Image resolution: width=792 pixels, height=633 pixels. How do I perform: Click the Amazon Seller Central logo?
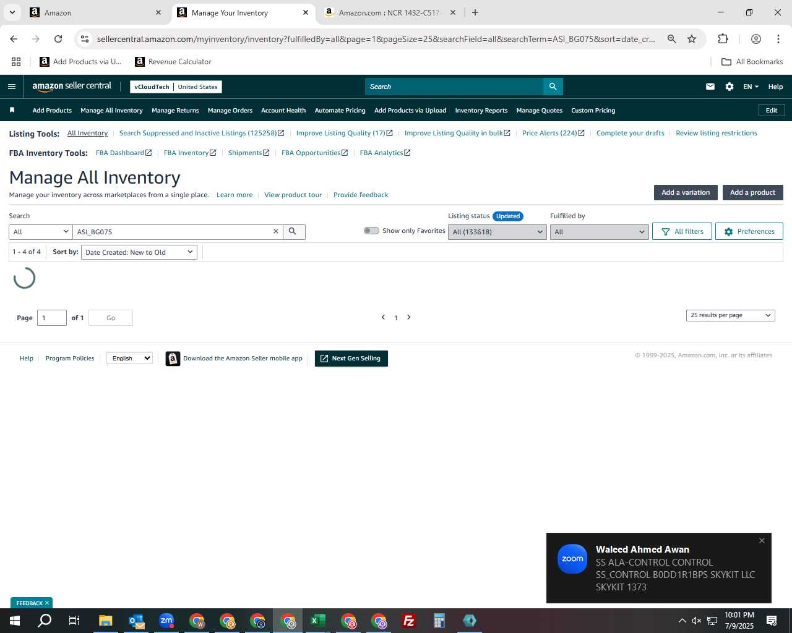[72, 87]
